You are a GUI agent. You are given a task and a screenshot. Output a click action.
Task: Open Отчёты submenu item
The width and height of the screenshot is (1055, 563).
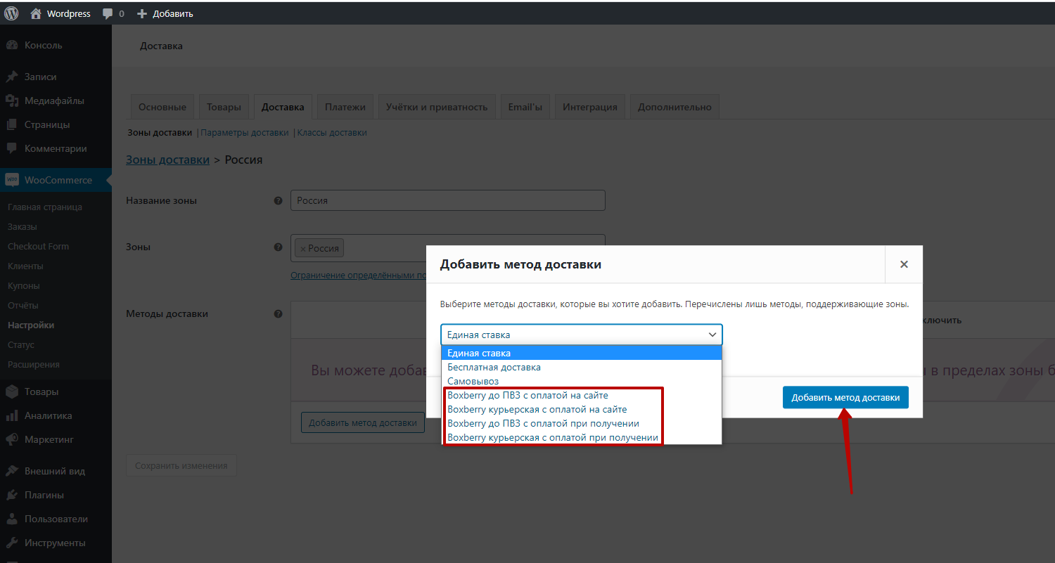[x=23, y=305]
